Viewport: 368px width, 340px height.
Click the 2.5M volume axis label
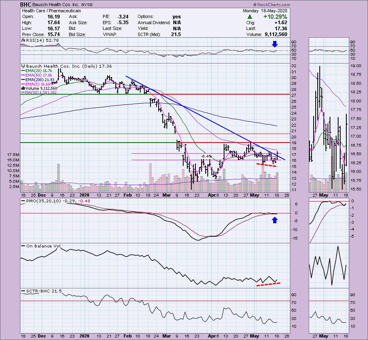coord(14,187)
